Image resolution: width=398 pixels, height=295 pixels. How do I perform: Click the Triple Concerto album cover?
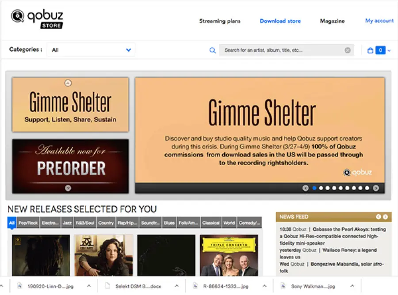[229, 255]
